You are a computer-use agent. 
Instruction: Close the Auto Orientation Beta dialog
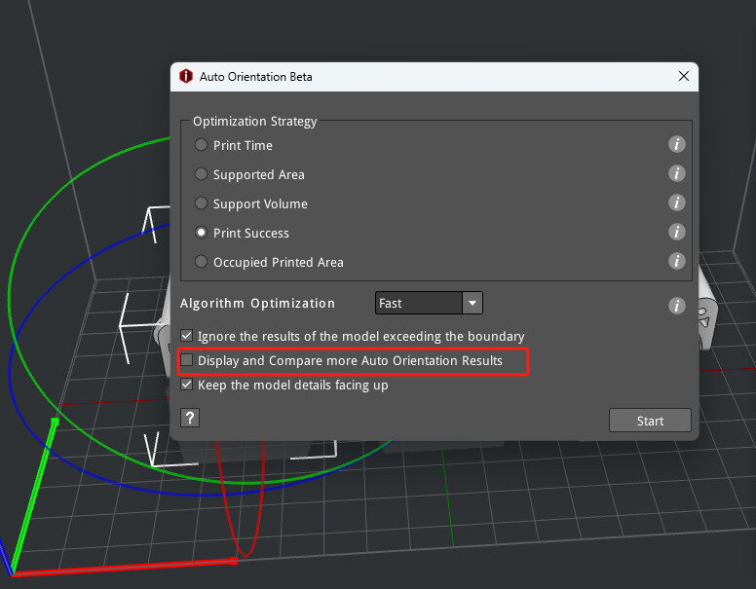click(683, 76)
